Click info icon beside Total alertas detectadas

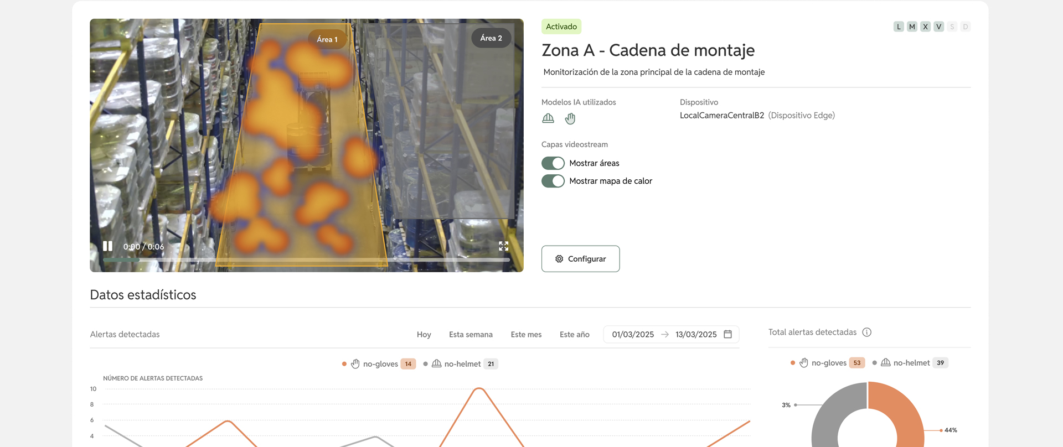[x=867, y=332]
